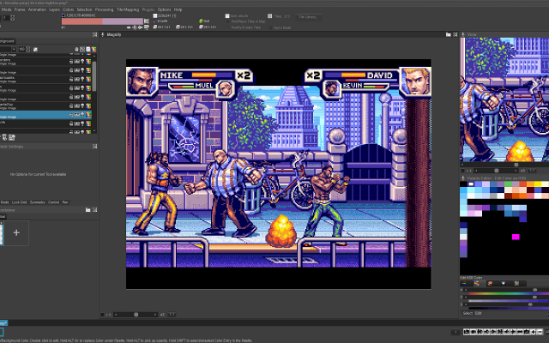Click the mauve background color in gradient bar
This screenshot has width=549, height=343.
123,21
